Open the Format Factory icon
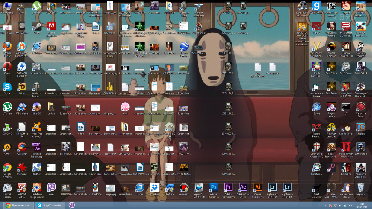Screen dimensions: 372x209 click(x=7, y=191)
